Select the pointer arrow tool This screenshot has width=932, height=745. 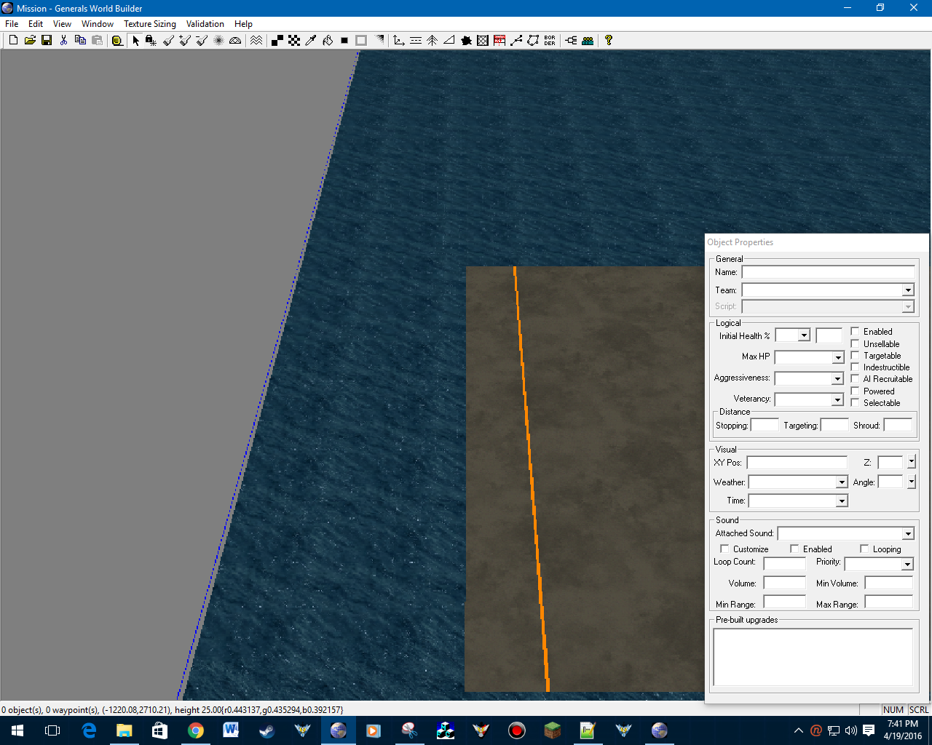tap(135, 41)
